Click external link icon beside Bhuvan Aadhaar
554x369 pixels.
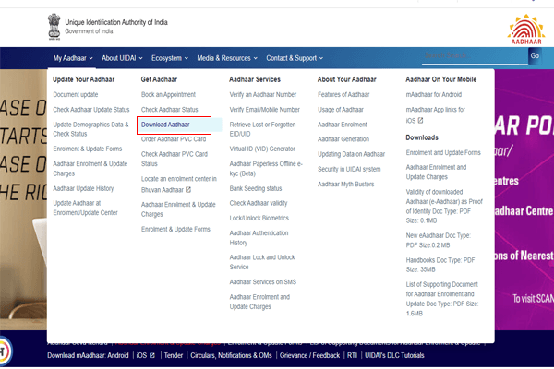[188, 190]
